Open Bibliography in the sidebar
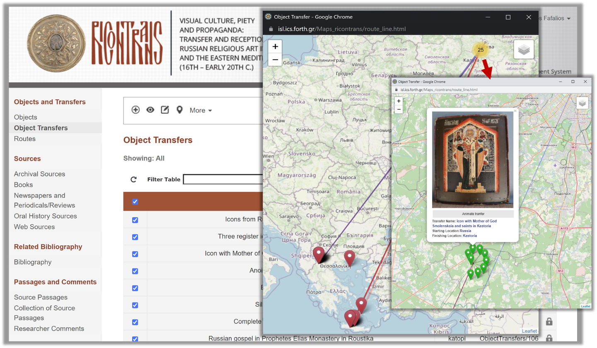This screenshot has height=348, width=597. click(x=33, y=262)
